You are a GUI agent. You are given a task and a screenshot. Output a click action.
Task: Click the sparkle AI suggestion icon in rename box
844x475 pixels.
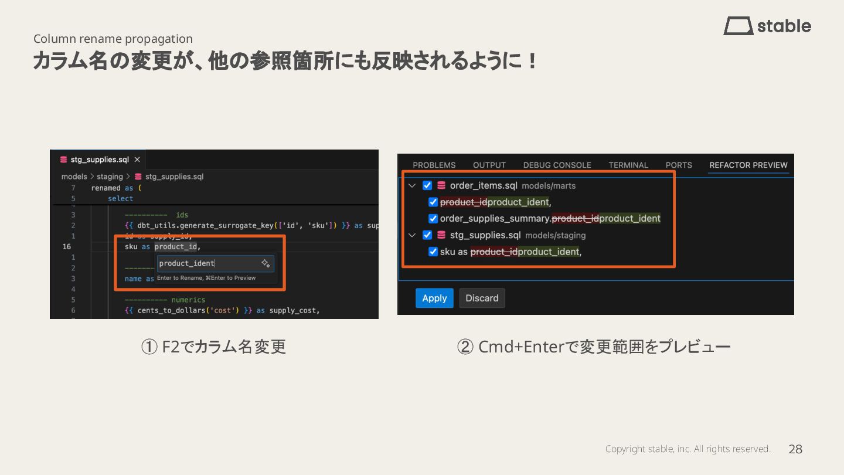tap(266, 263)
